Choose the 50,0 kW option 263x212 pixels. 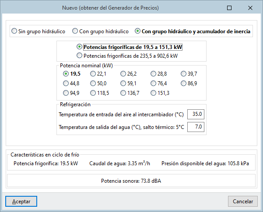point(93,83)
